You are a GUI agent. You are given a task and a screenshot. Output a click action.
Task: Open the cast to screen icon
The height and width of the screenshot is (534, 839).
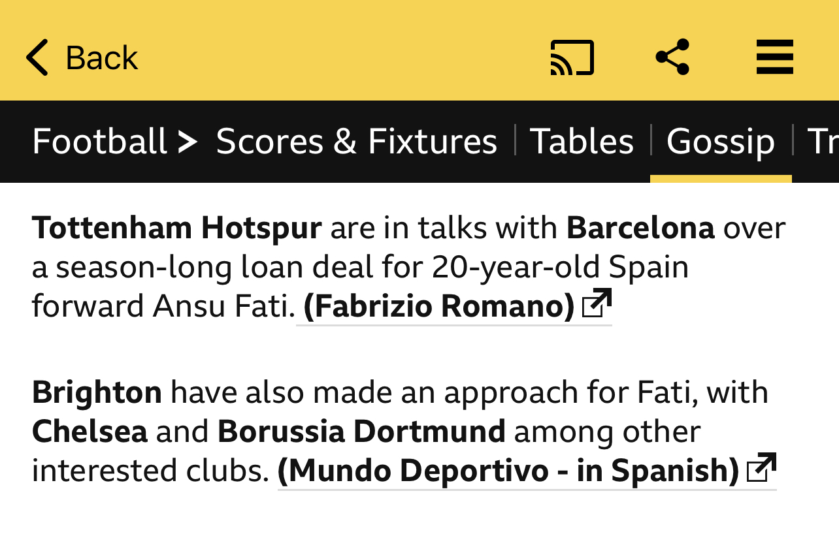tap(572, 57)
